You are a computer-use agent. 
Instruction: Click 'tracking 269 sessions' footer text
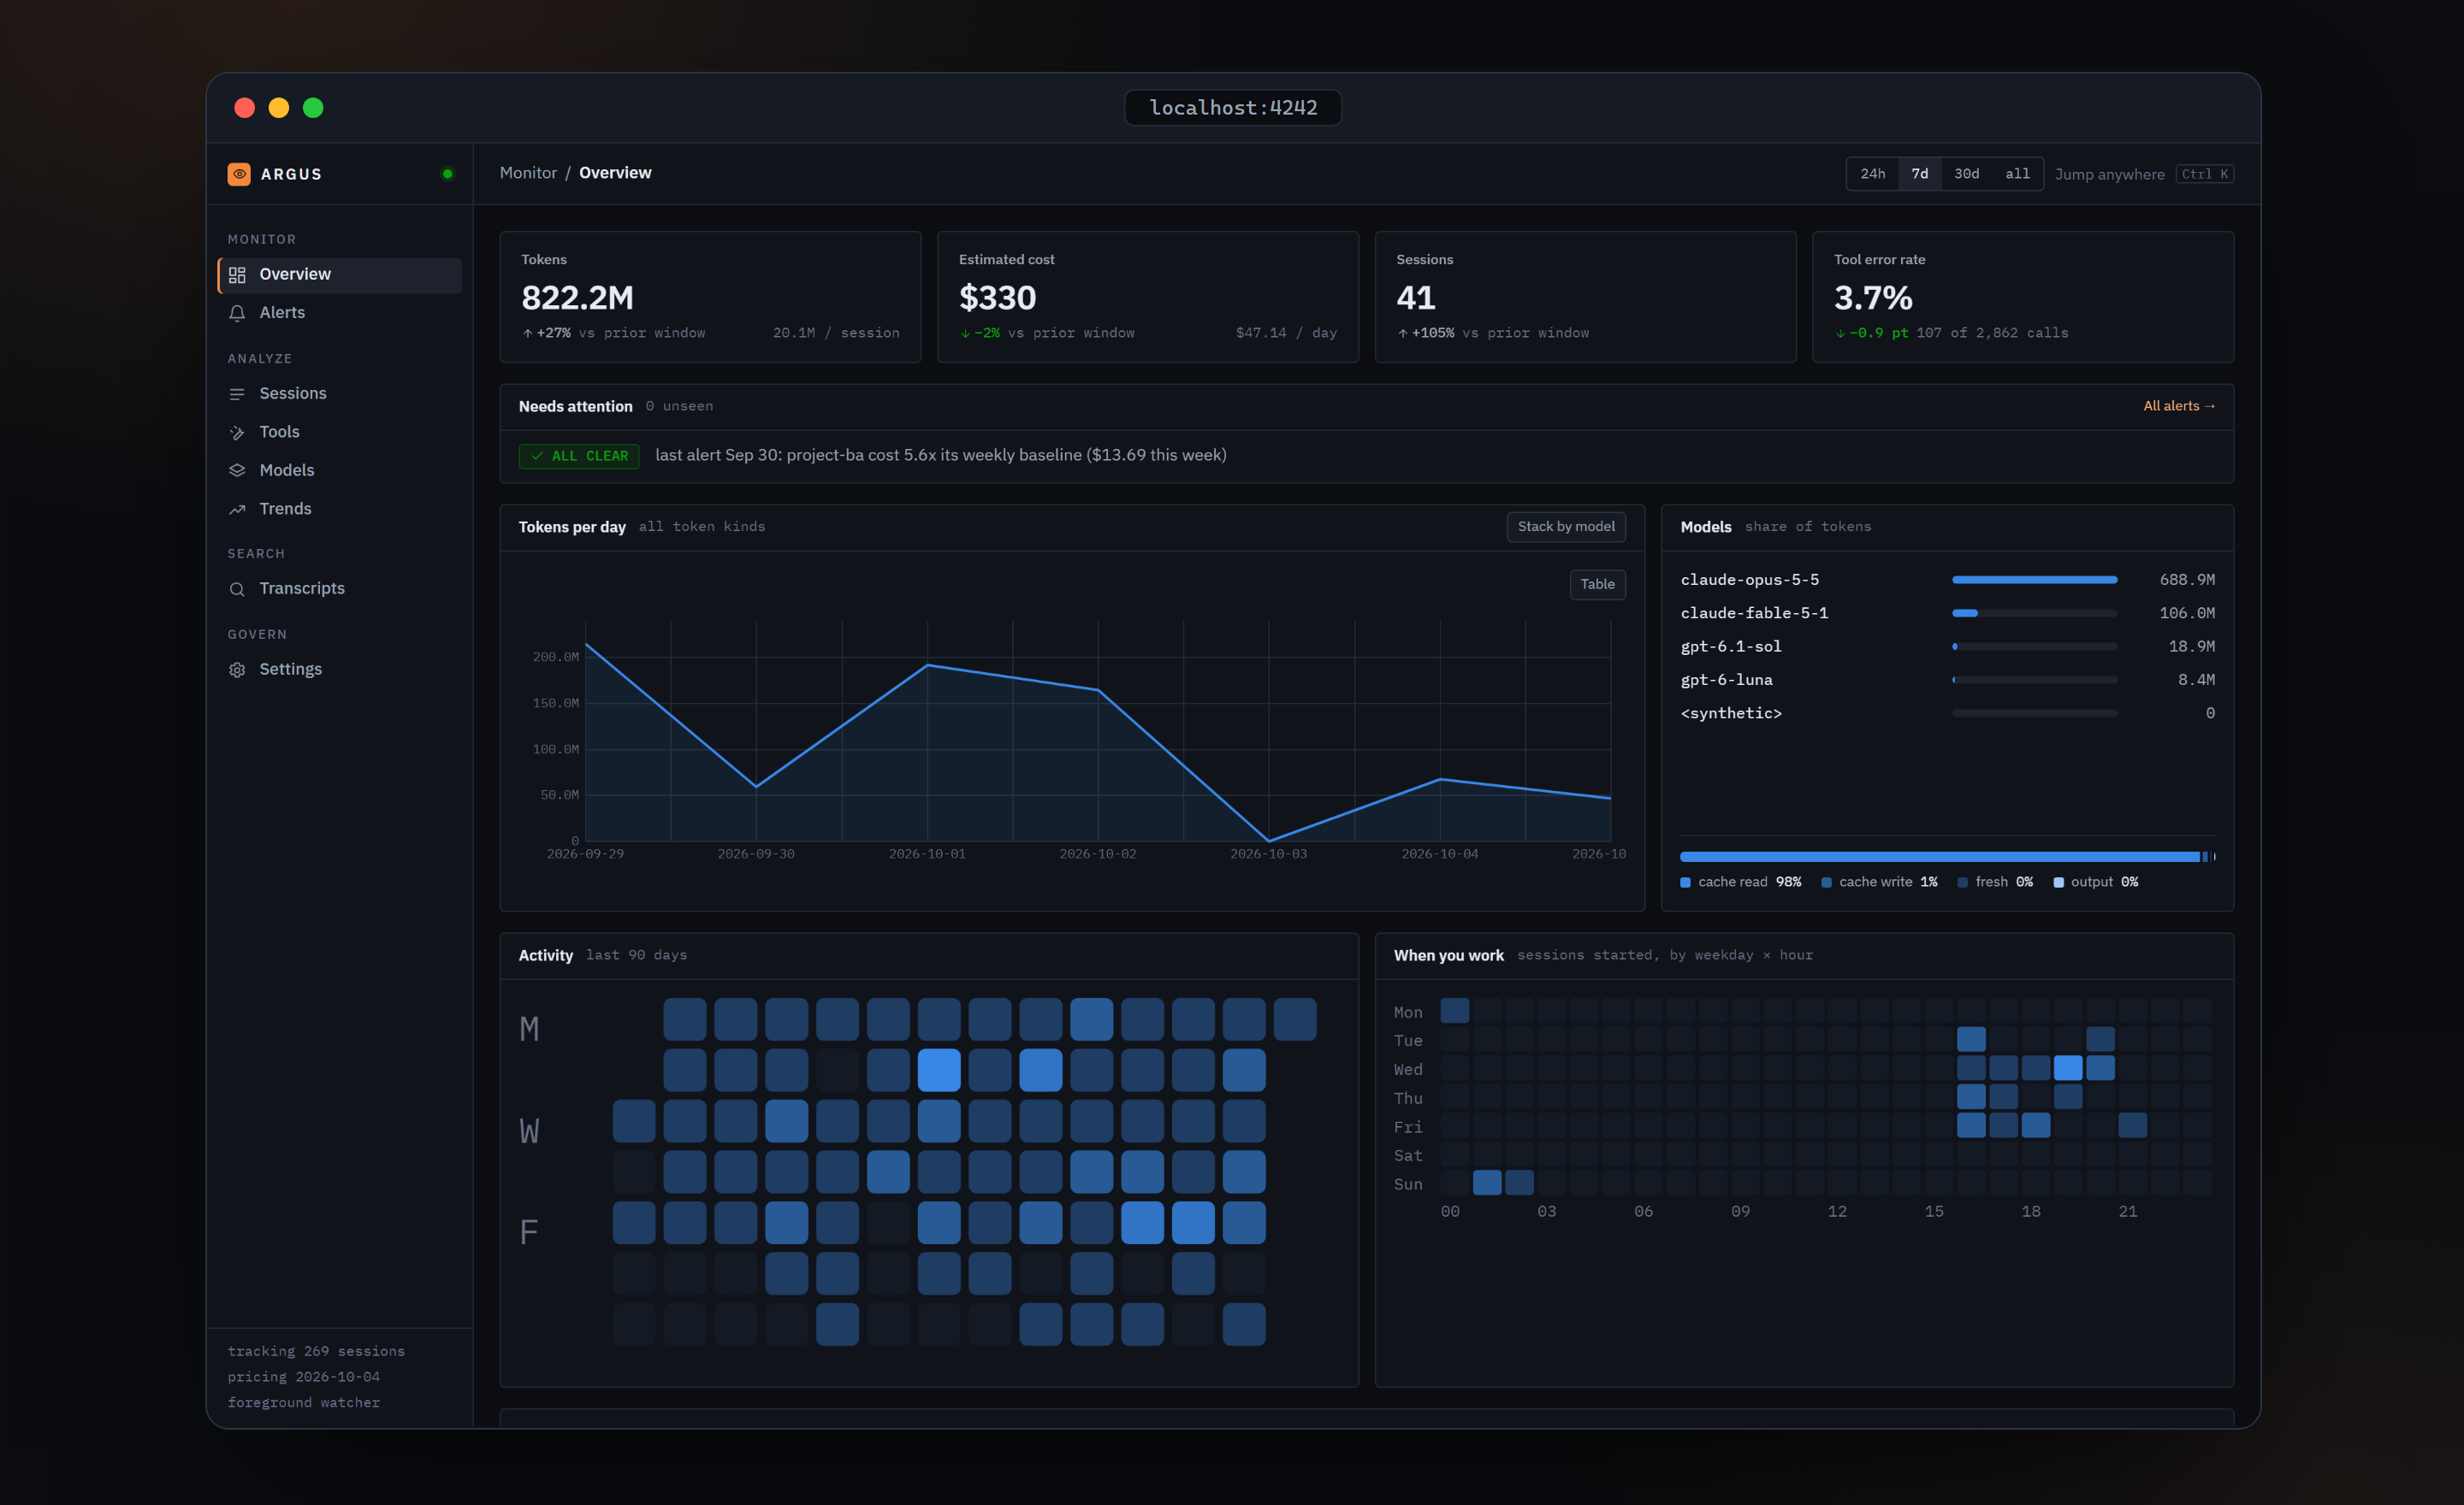[316, 1351]
